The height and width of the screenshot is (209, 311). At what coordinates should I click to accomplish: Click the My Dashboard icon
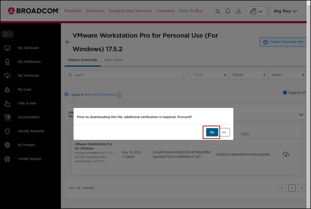tap(7, 48)
